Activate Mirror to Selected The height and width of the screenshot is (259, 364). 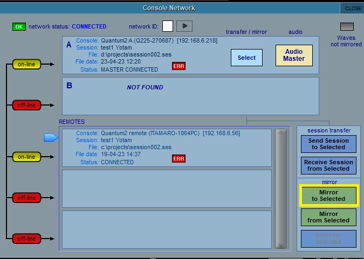pyautogui.click(x=328, y=195)
